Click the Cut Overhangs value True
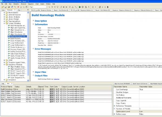The width and height of the screenshot is (162, 117). (141, 90)
